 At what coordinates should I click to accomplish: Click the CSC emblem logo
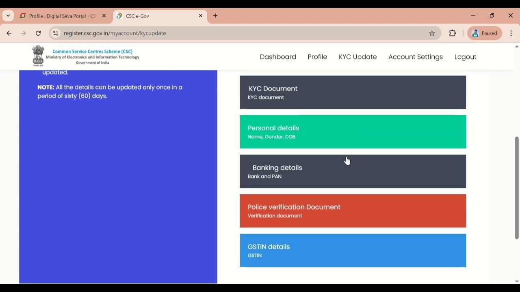pos(38,56)
